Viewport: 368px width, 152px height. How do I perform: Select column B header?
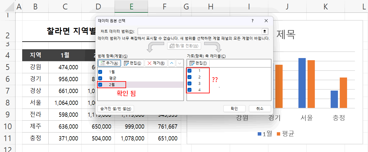(x=35, y=6)
